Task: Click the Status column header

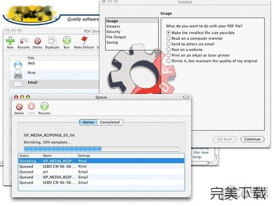Action: pyautogui.click(x=30, y=155)
